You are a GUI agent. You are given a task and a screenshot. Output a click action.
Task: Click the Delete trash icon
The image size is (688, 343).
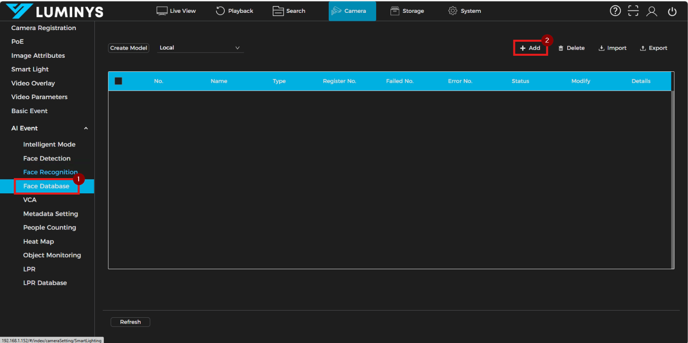pyautogui.click(x=561, y=48)
